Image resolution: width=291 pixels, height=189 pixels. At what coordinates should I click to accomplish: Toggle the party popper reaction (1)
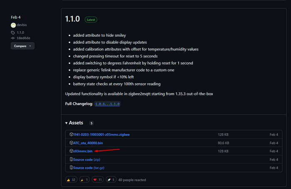click(x=84, y=180)
